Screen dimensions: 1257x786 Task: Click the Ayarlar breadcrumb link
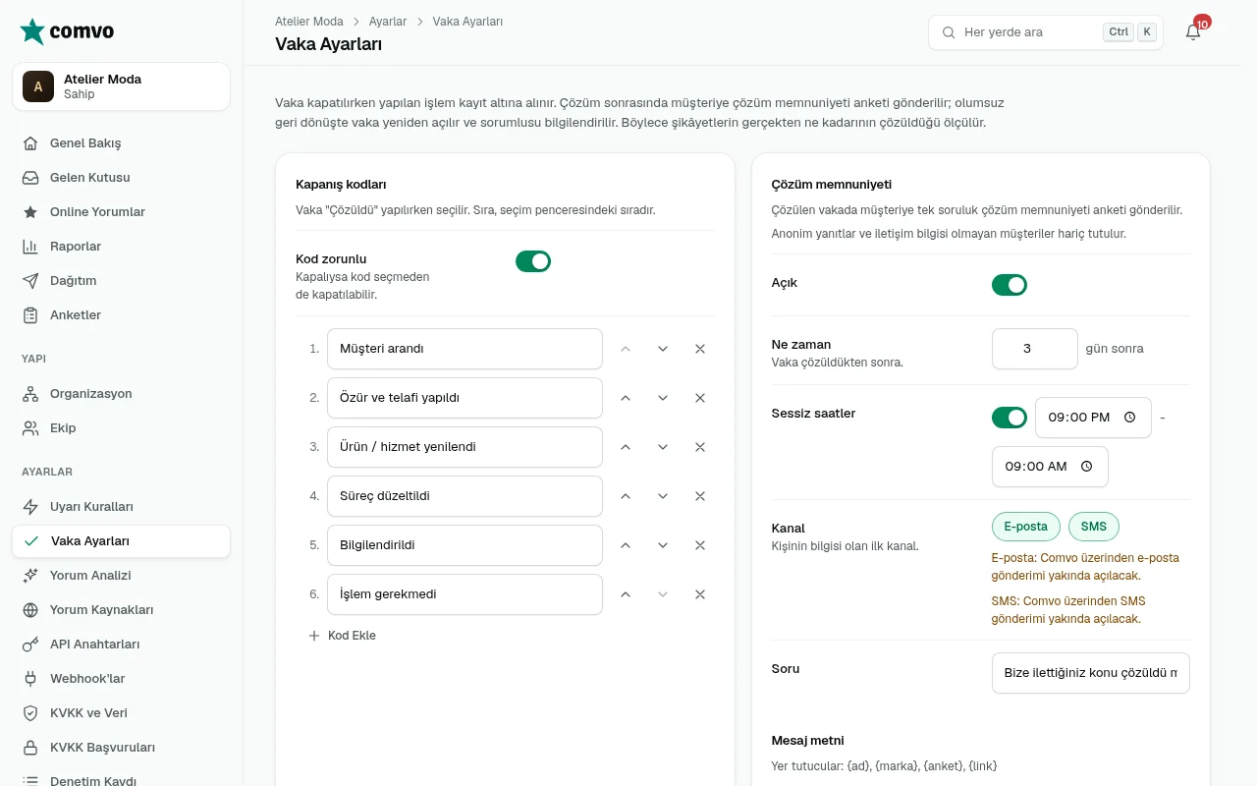[x=388, y=22]
